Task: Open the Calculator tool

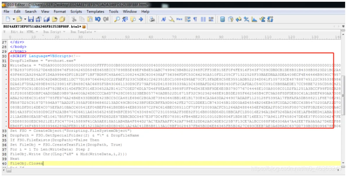Action: tap(222, 19)
